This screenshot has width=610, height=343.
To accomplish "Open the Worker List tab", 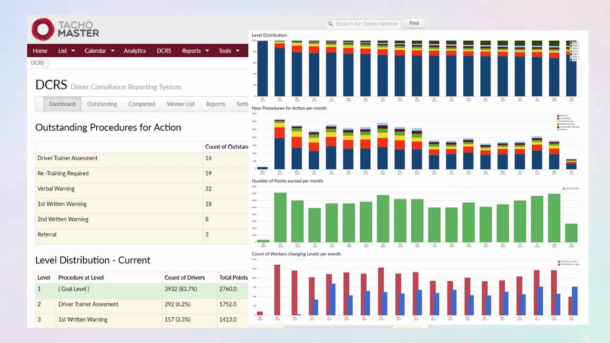I will coord(181,104).
